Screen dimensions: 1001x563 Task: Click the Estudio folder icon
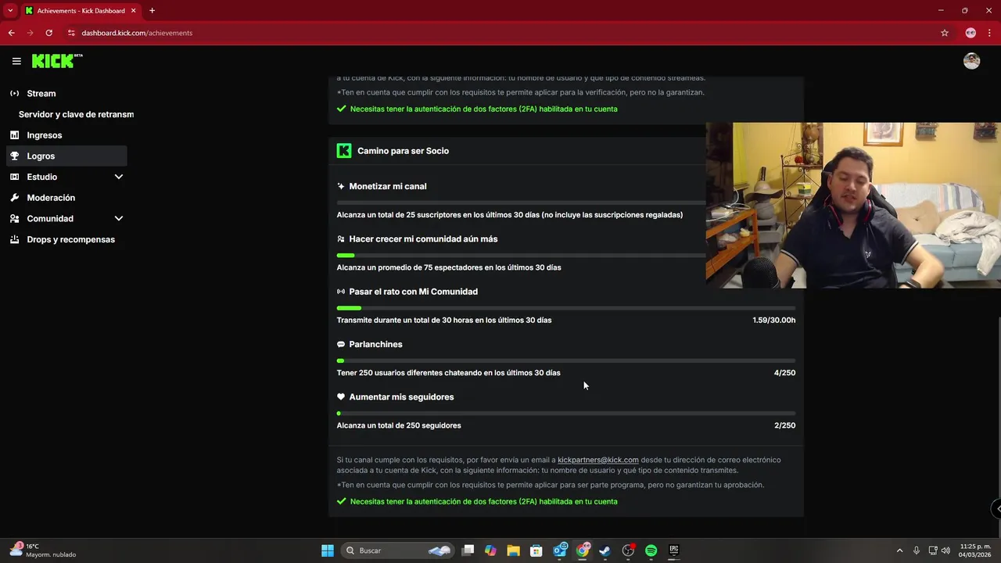(x=14, y=177)
